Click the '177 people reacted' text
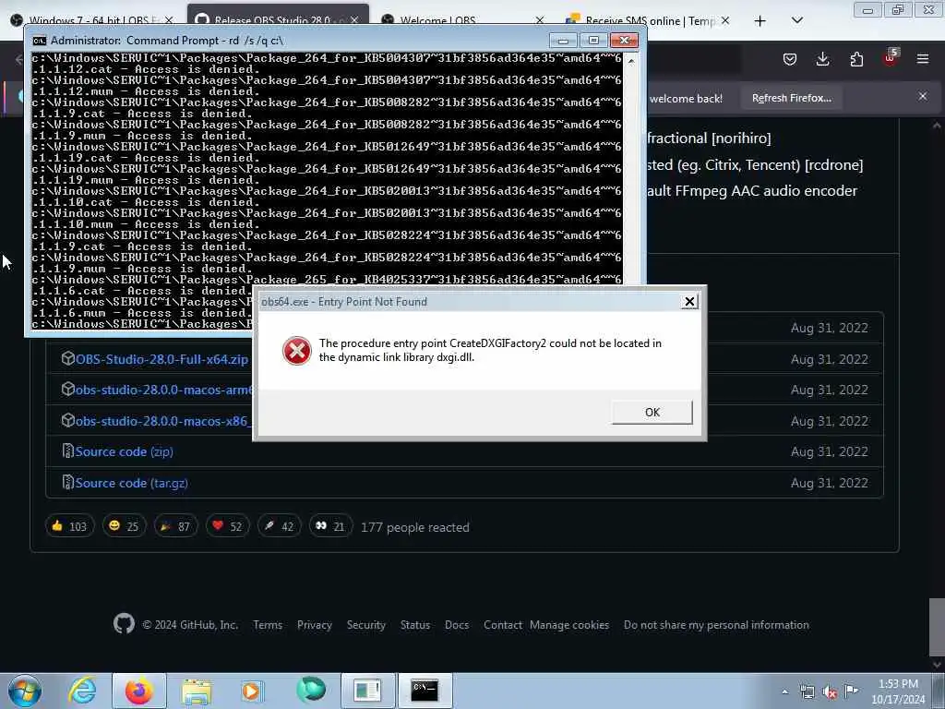Viewport: 945px width, 709px height. coord(414,527)
